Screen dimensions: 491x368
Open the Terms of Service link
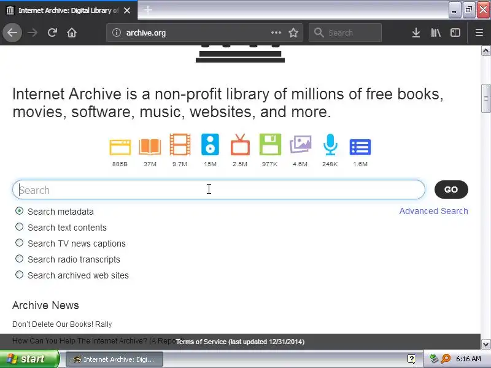tap(240, 342)
